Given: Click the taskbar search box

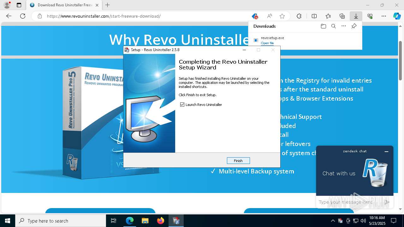Looking at the screenshot, I should pos(61,221).
